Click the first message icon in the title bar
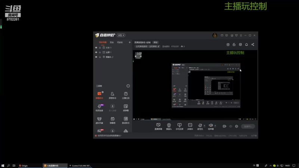 coord(222,35)
